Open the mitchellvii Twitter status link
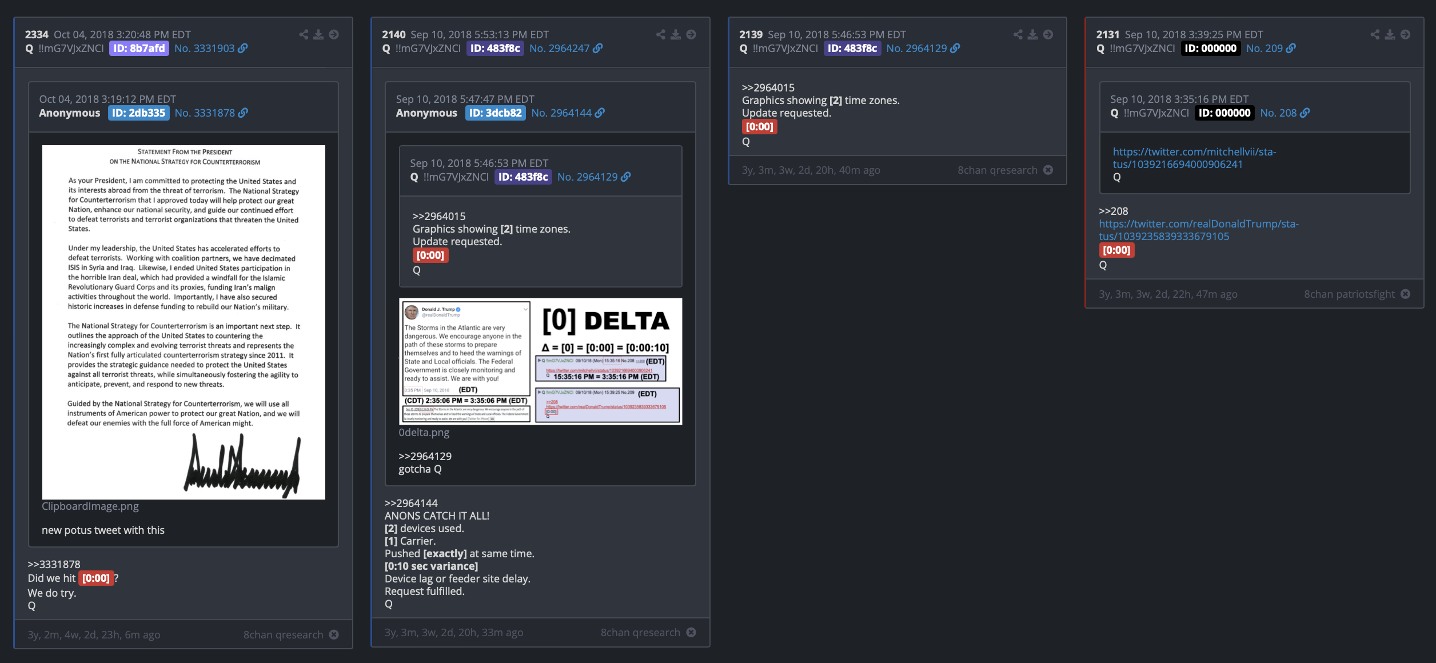The width and height of the screenshot is (1436, 663). (1194, 158)
